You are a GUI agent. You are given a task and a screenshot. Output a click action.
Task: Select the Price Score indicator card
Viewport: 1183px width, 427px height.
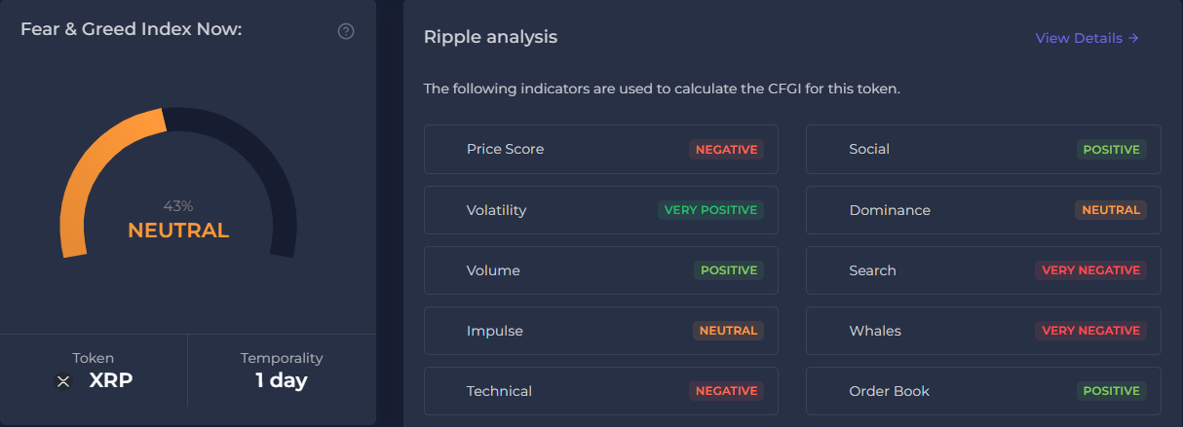[x=600, y=150]
